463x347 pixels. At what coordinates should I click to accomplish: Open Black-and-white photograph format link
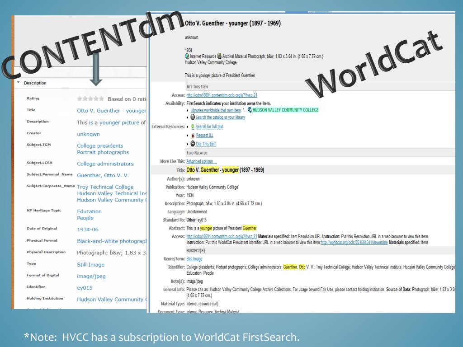[x=112, y=241]
